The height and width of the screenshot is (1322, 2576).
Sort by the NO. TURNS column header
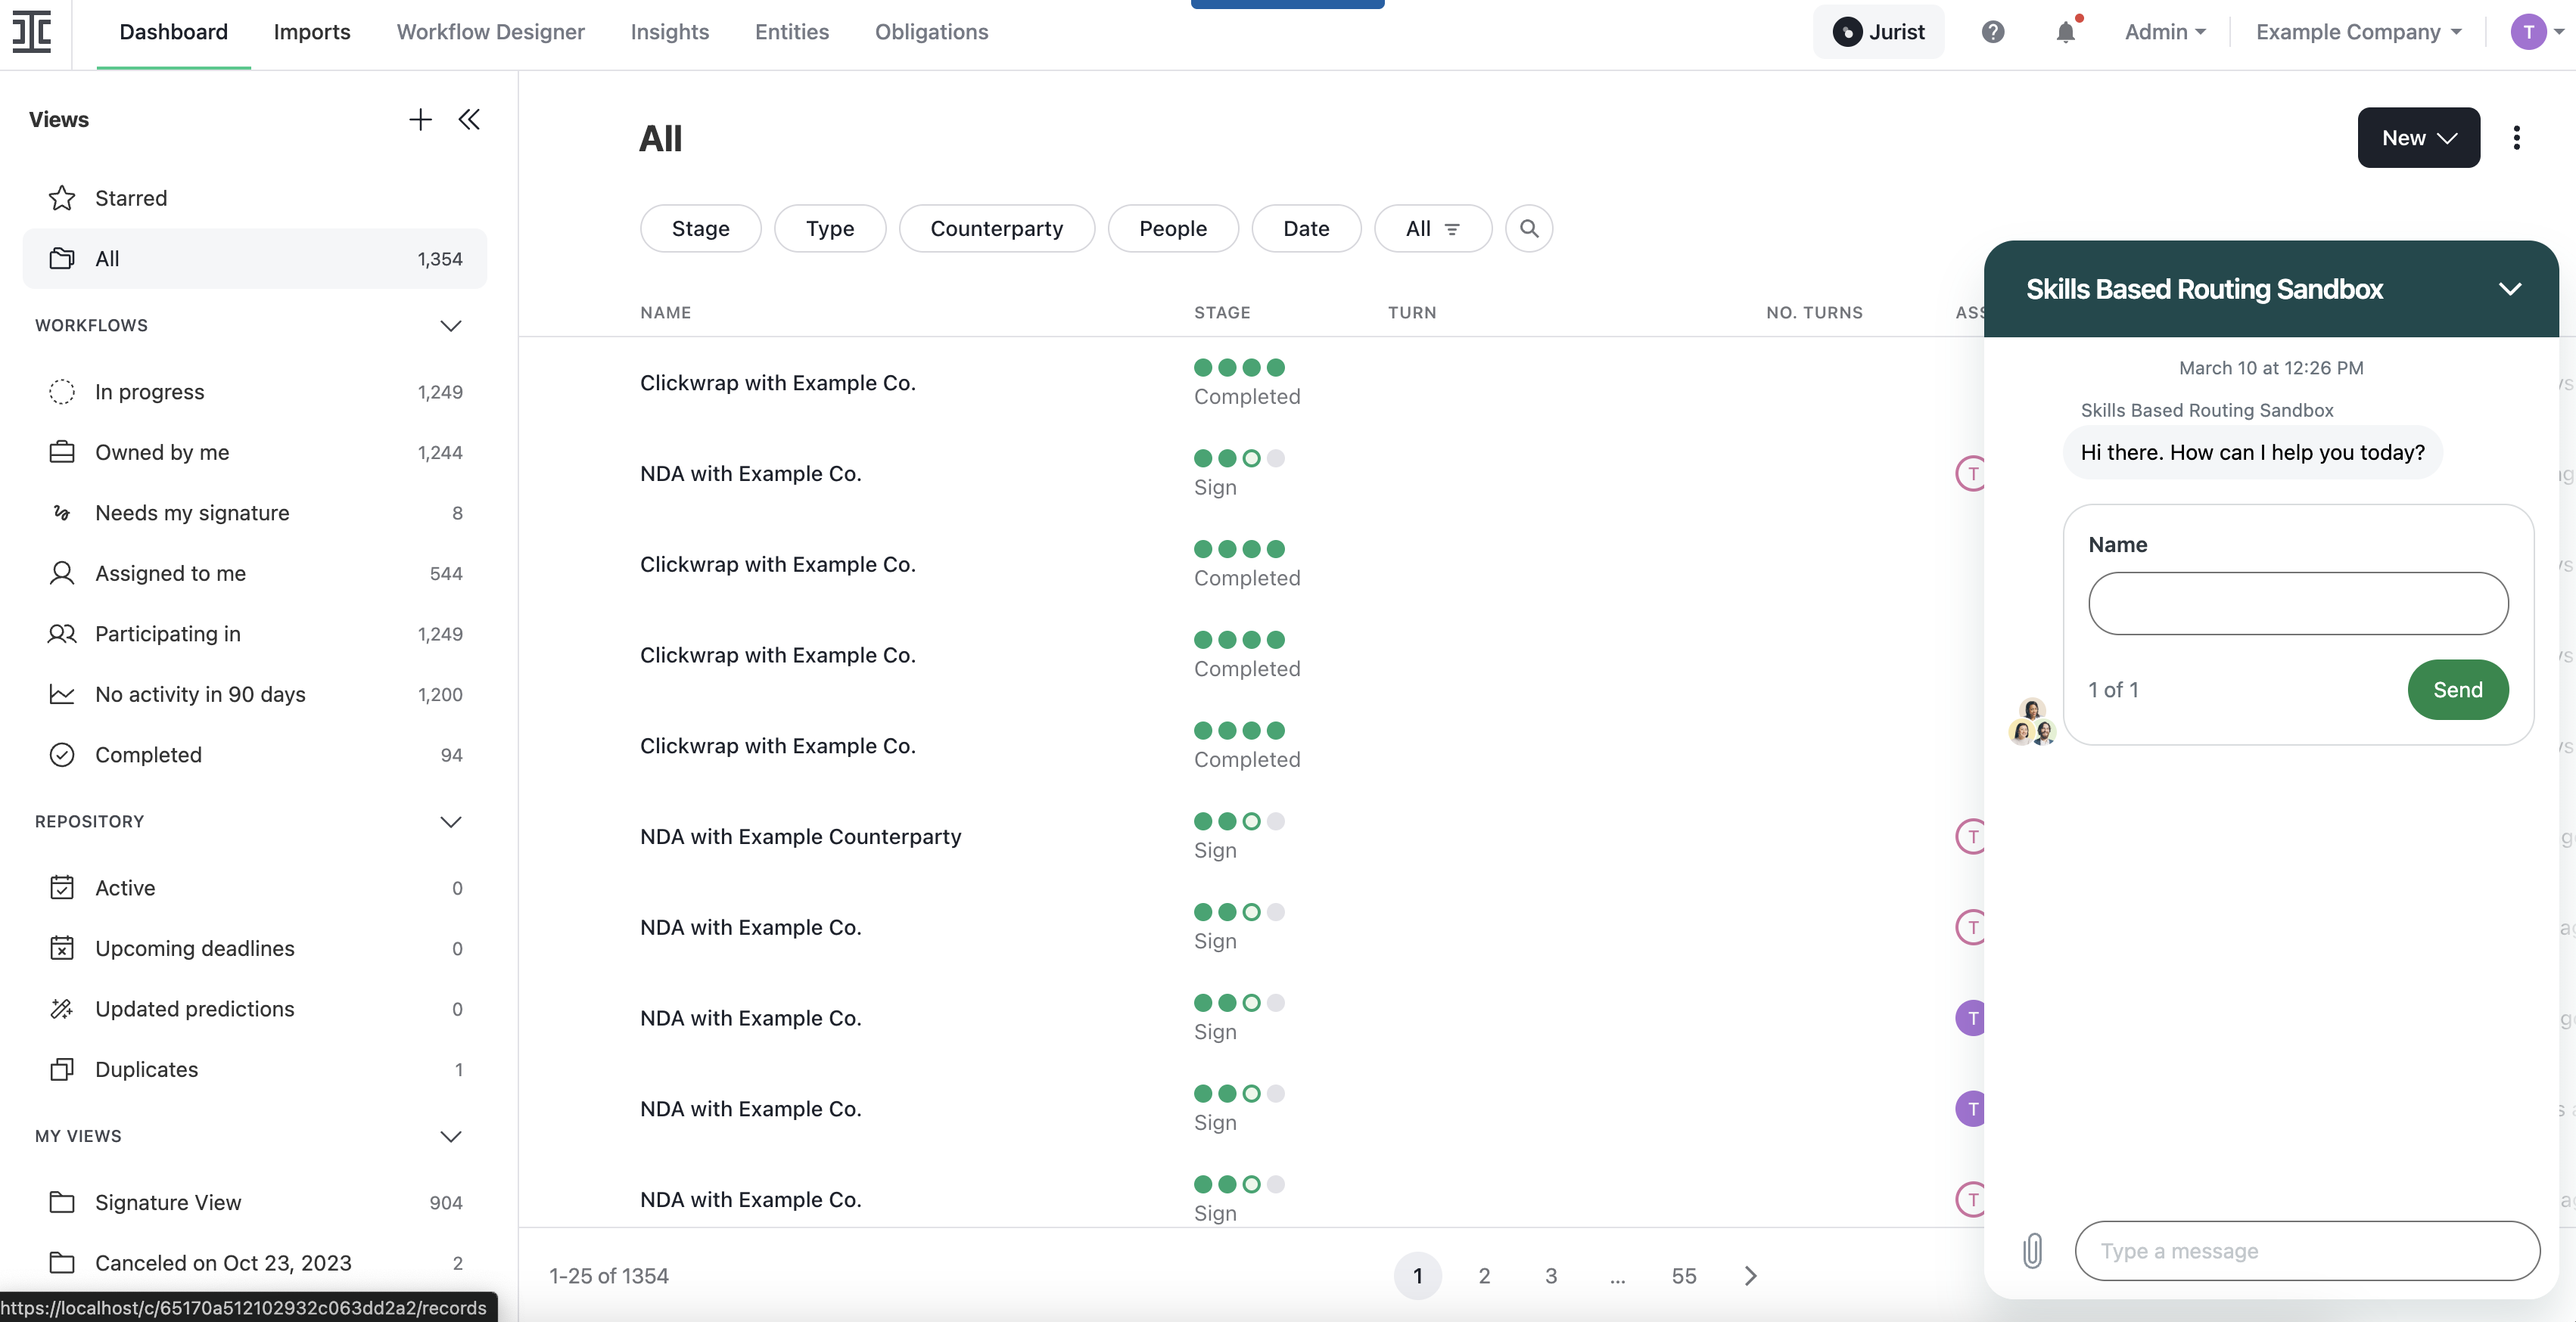[x=1814, y=313]
